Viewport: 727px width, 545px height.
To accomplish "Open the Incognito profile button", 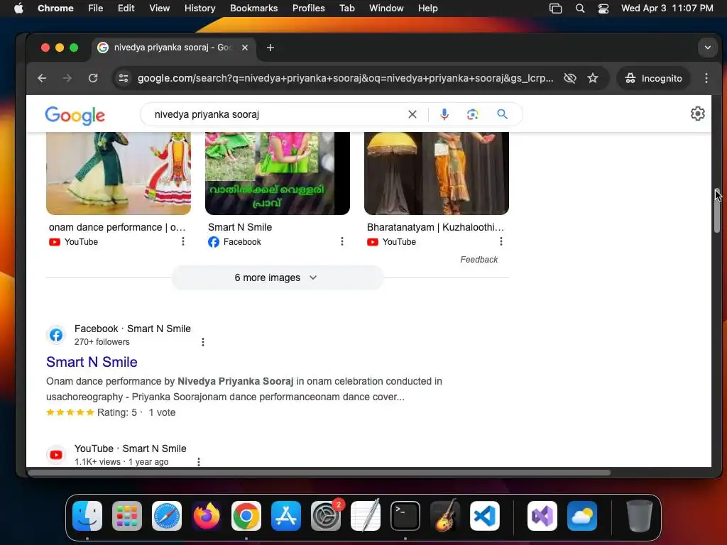I will (x=654, y=78).
